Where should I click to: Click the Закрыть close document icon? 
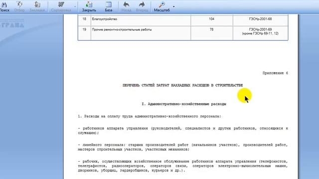[x=89, y=6]
